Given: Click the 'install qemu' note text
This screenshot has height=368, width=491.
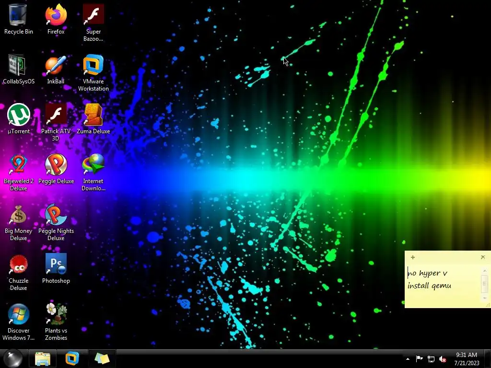Looking at the screenshot, I should [429, 286].
